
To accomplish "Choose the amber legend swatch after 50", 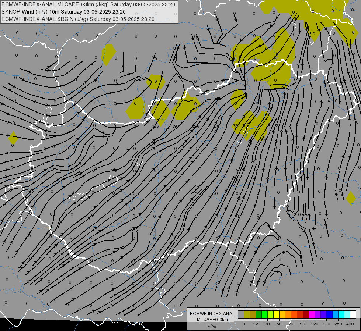I will click(x=282, y=315).
